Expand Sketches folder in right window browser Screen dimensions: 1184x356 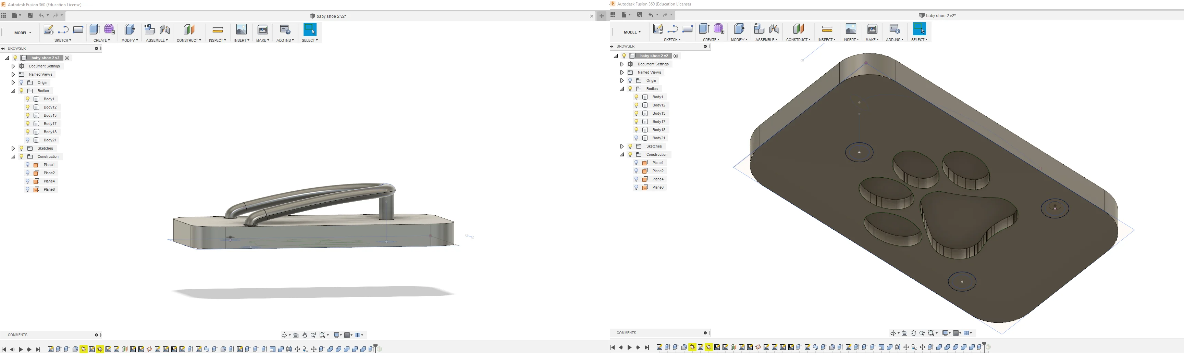pyautogui.click(x=622, y=147)
